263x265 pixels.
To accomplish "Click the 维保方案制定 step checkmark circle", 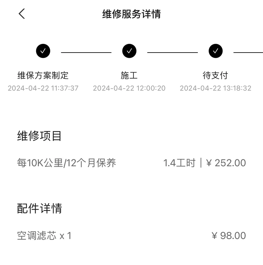I will 43,51.
